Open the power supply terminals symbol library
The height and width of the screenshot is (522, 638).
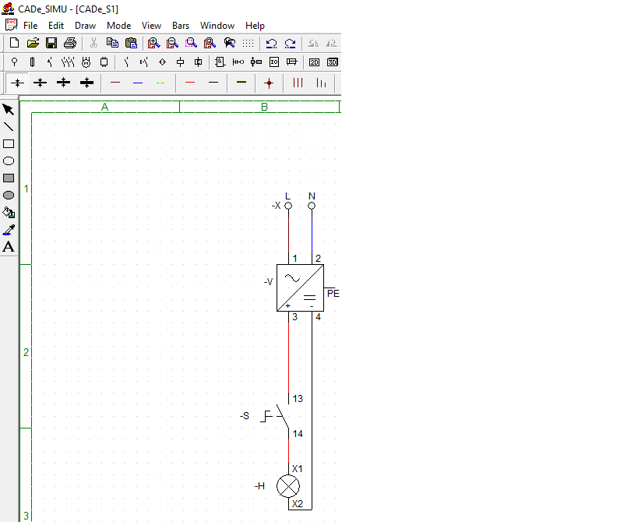click(14, 62)
